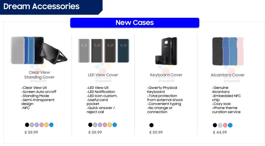Click the Clear View Standing Cover title
265x146 pixels.
pyautogui.click(x=39, y=75)
